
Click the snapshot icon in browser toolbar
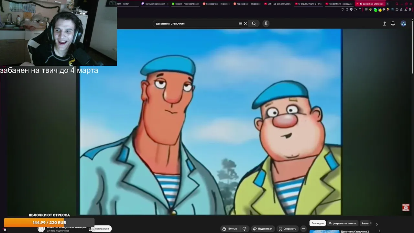click(347, 9)
